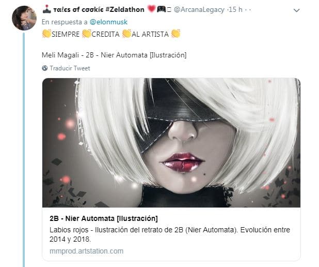Click the clapping emoji before AL ARTISTA

[x=127, y=34]
